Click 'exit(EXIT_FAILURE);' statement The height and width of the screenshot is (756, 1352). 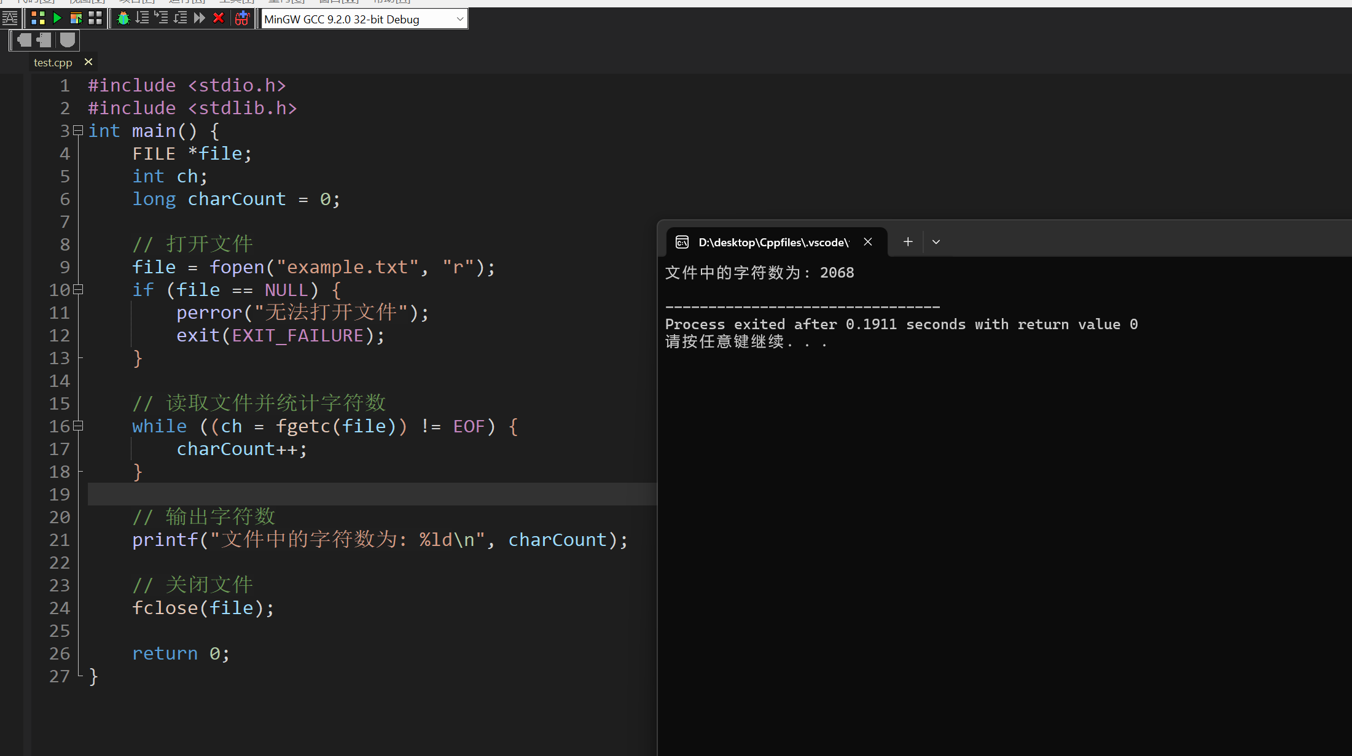280,335
